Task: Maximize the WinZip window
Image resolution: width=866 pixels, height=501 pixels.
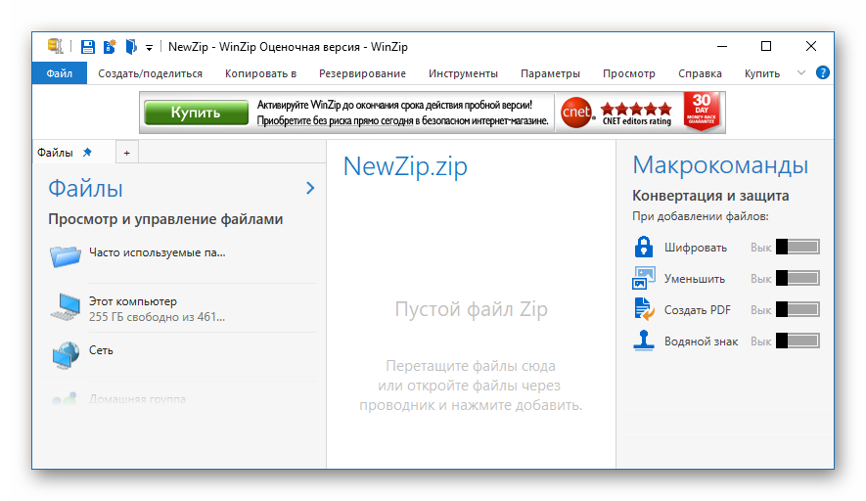Action: tap(766, 46)
